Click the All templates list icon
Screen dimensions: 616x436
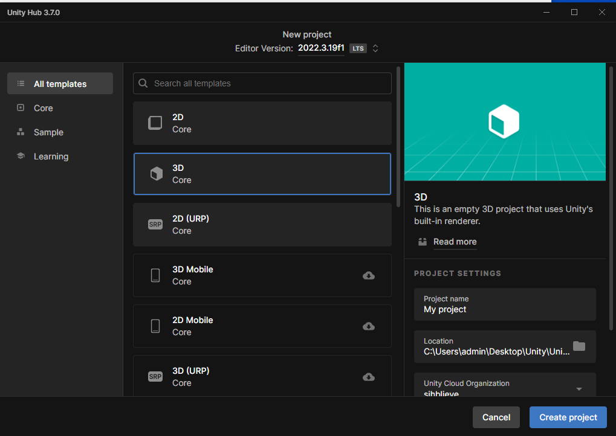(x=21, y=83)
